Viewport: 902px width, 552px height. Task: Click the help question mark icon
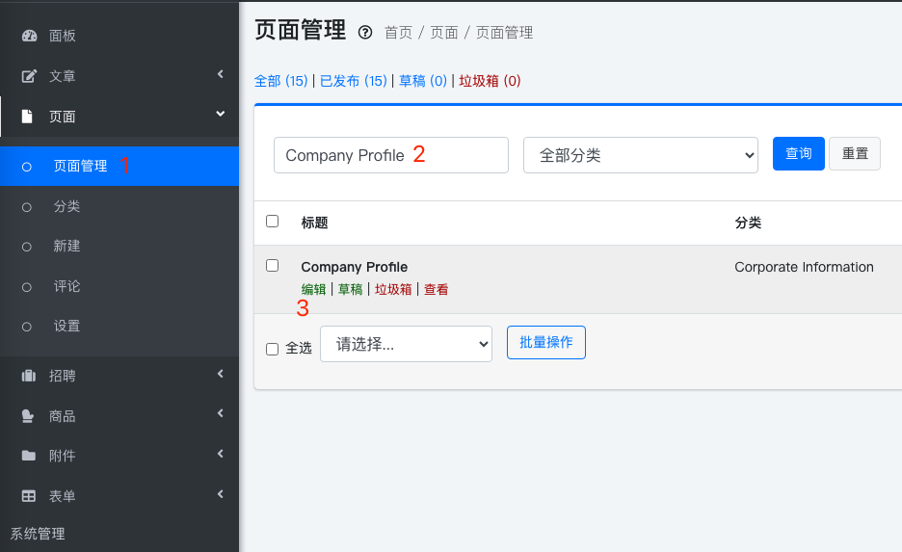pyautogui.click(x=365, y=33)
